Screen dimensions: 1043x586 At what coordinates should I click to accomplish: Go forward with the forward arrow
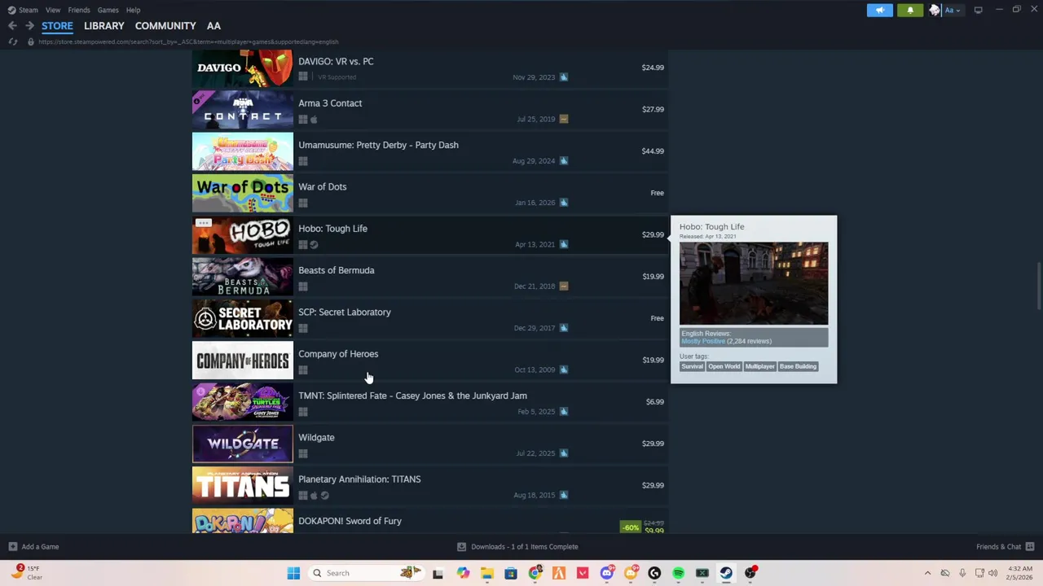tap(29, 26)
